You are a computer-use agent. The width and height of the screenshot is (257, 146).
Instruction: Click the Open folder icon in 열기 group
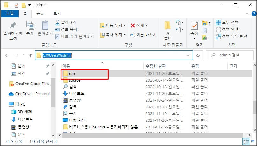pyautogui.click(x=206, y=23)
